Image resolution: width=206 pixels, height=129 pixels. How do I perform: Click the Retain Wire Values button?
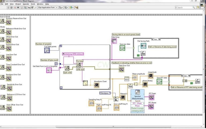click(x=25, y=8)
